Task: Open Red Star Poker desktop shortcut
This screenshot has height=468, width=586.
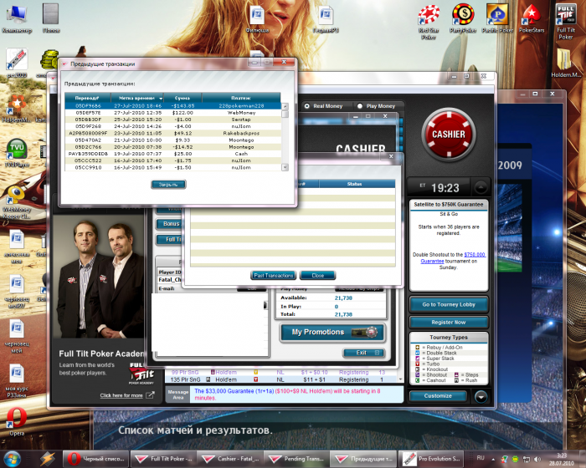Action: 429,22
